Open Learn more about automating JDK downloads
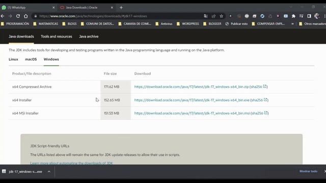Viewport: 326px width, 183px height. tap(71, 163)
